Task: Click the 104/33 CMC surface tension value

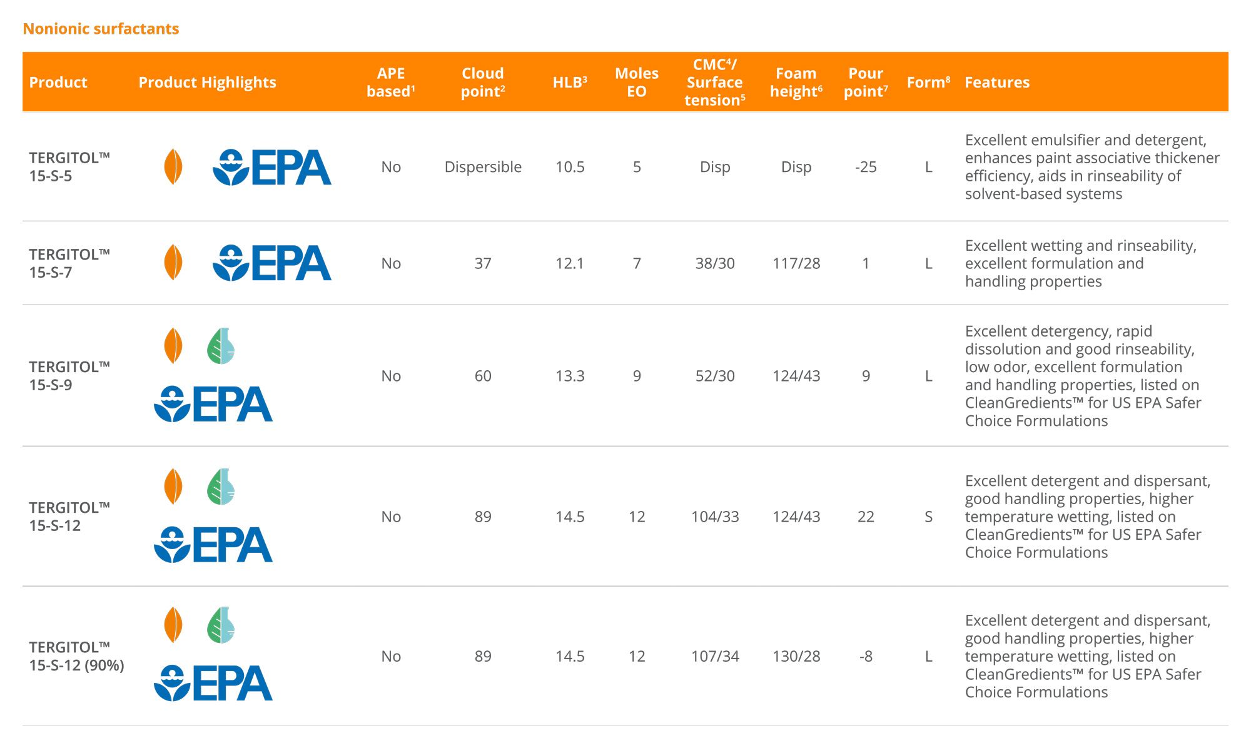Action: pos(715,517)
